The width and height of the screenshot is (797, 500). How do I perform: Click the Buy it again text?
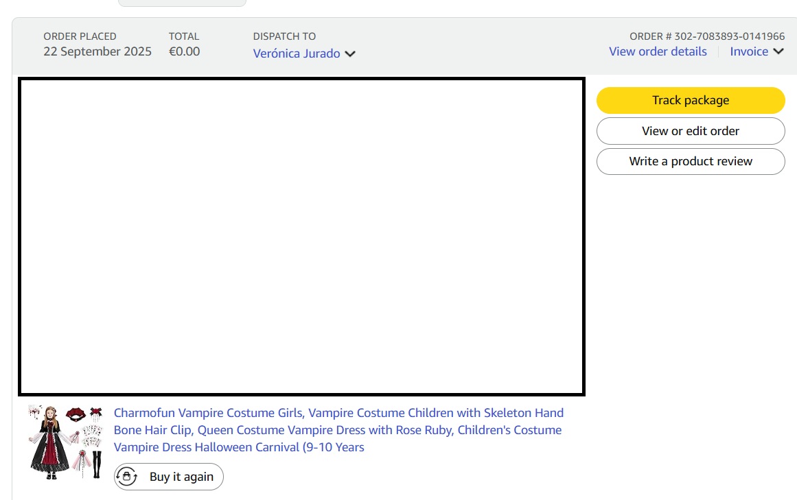181,477
